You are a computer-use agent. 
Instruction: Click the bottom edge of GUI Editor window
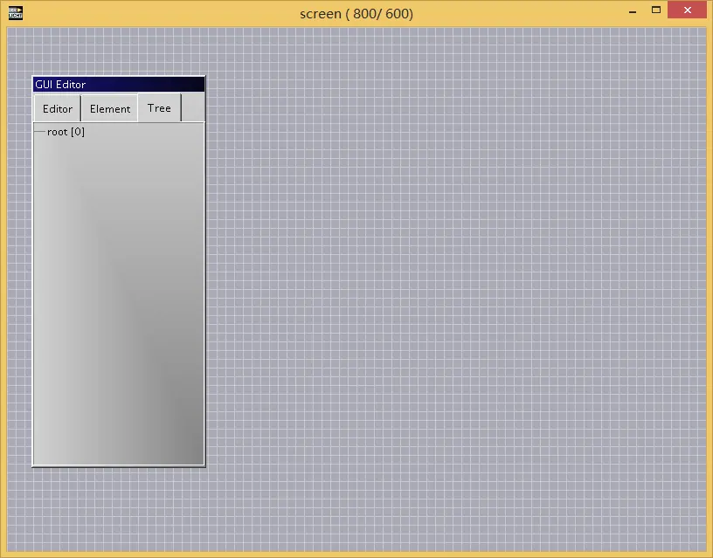(118, 465)
